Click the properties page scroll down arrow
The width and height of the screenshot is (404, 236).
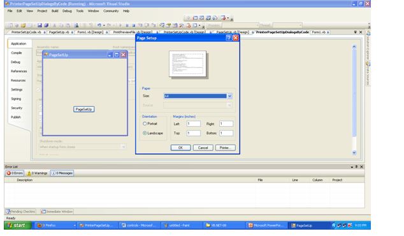(x=354, y=152)
